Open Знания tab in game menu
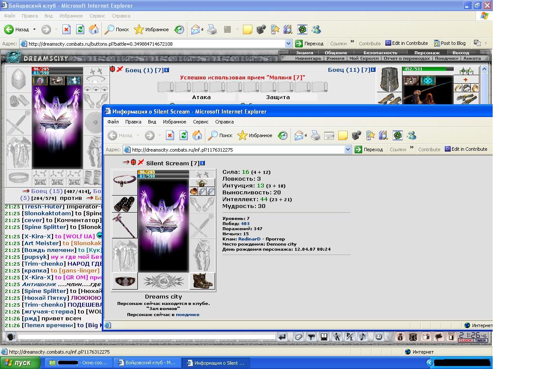The height and width of the screenshot is (369, 538). click(304, 53)
